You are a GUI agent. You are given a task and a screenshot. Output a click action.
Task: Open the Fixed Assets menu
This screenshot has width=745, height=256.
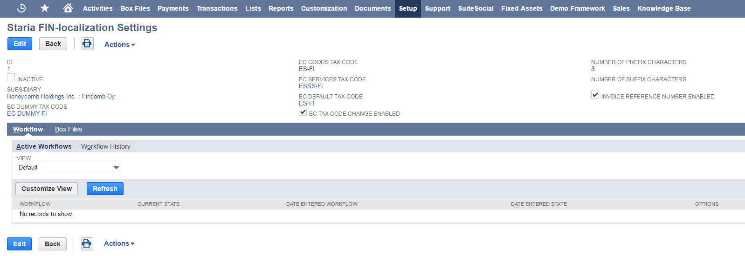coord(522,8)
